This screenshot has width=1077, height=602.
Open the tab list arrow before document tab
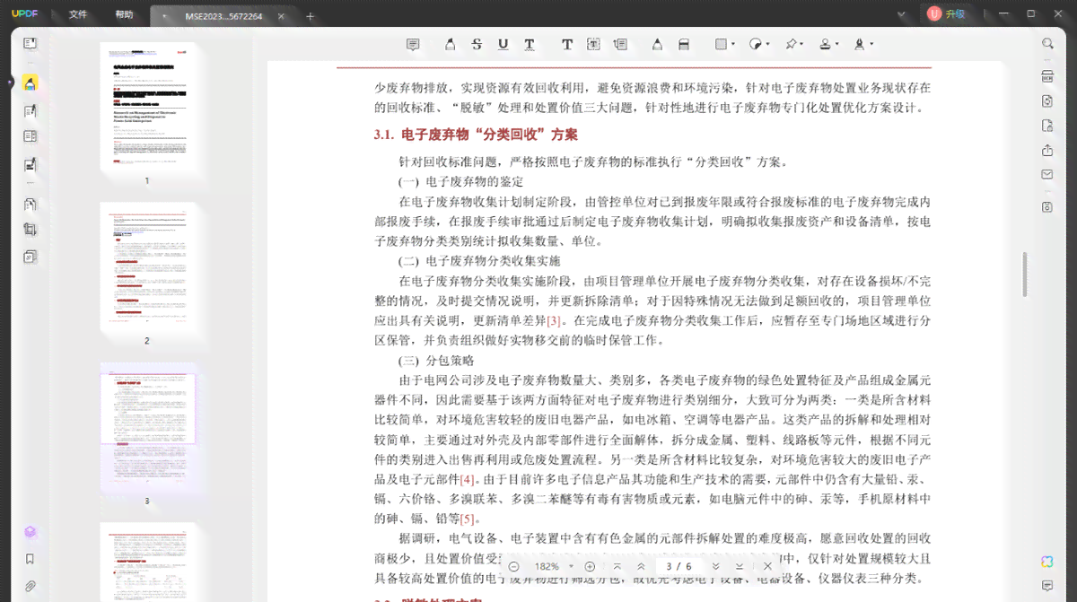(x=162, y=15)
